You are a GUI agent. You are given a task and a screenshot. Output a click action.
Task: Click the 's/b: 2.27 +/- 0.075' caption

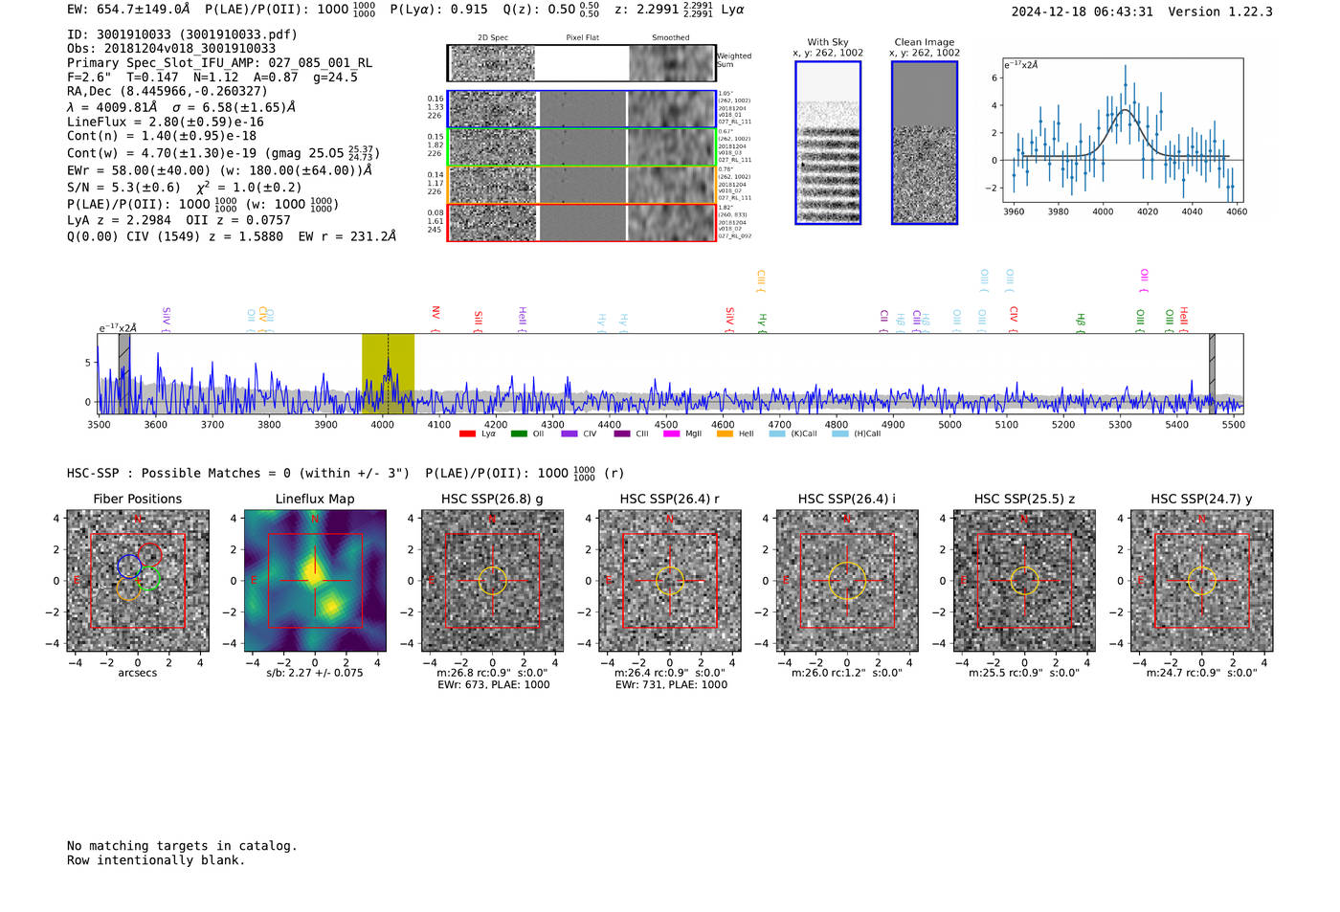(x=315, y=673)
